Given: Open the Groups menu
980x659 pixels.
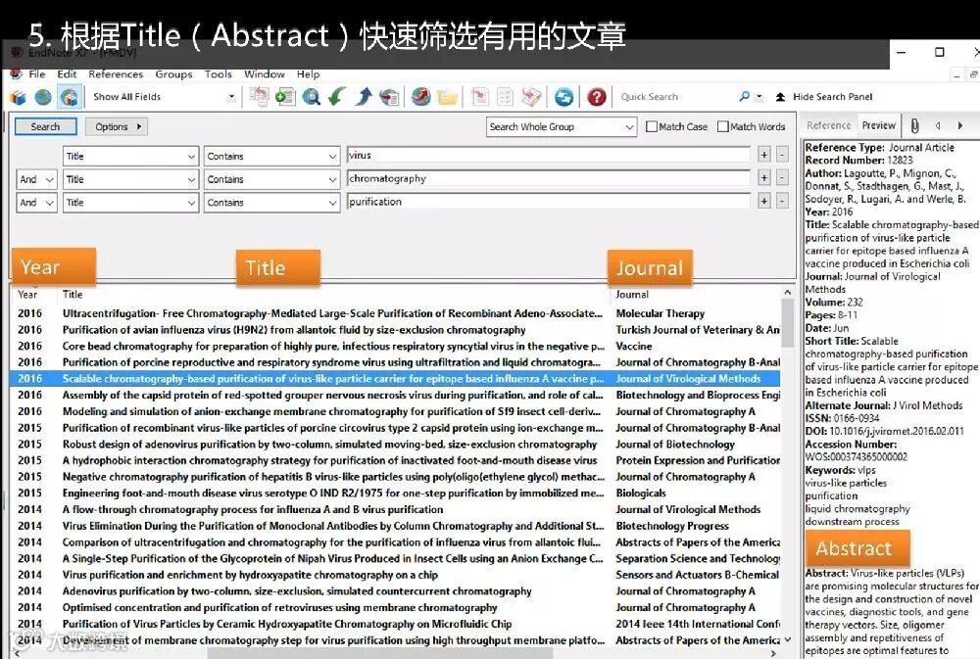Looking at the screenshot, I should point(173,73).
